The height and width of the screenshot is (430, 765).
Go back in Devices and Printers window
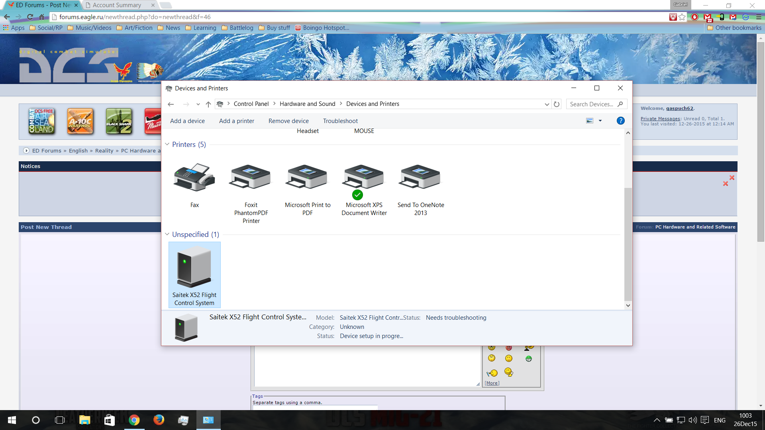(171, 104)
